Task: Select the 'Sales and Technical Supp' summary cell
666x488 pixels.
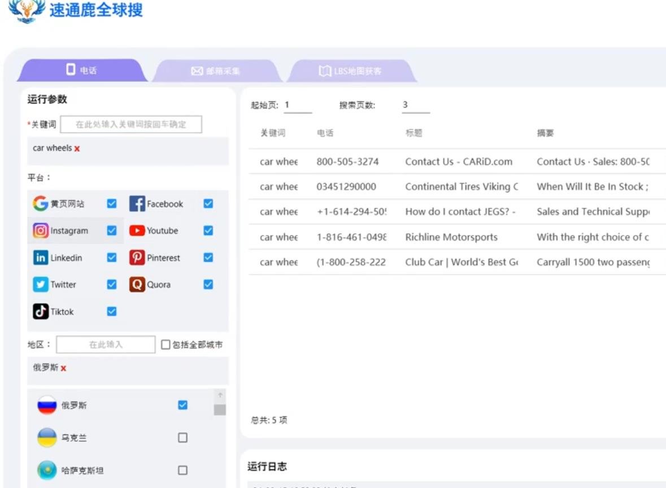Action: 593,211
